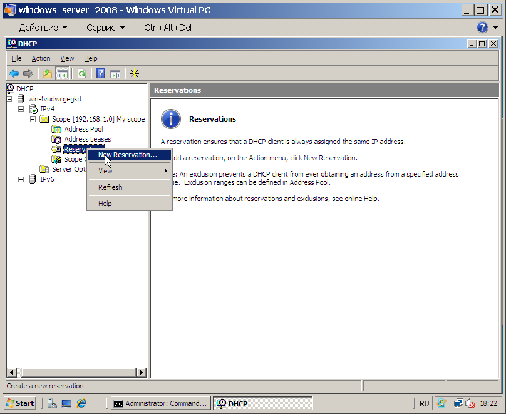Select the Address Pool tree item
The height and width of the screenshot is (414, 506).
tap(83, 129)
